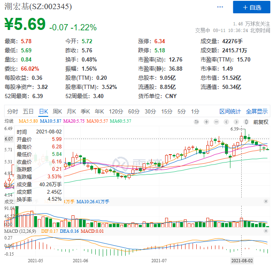272x266 pixels.
Task: Click the MA10:5.87 indicator label
Action: point(50,121)
